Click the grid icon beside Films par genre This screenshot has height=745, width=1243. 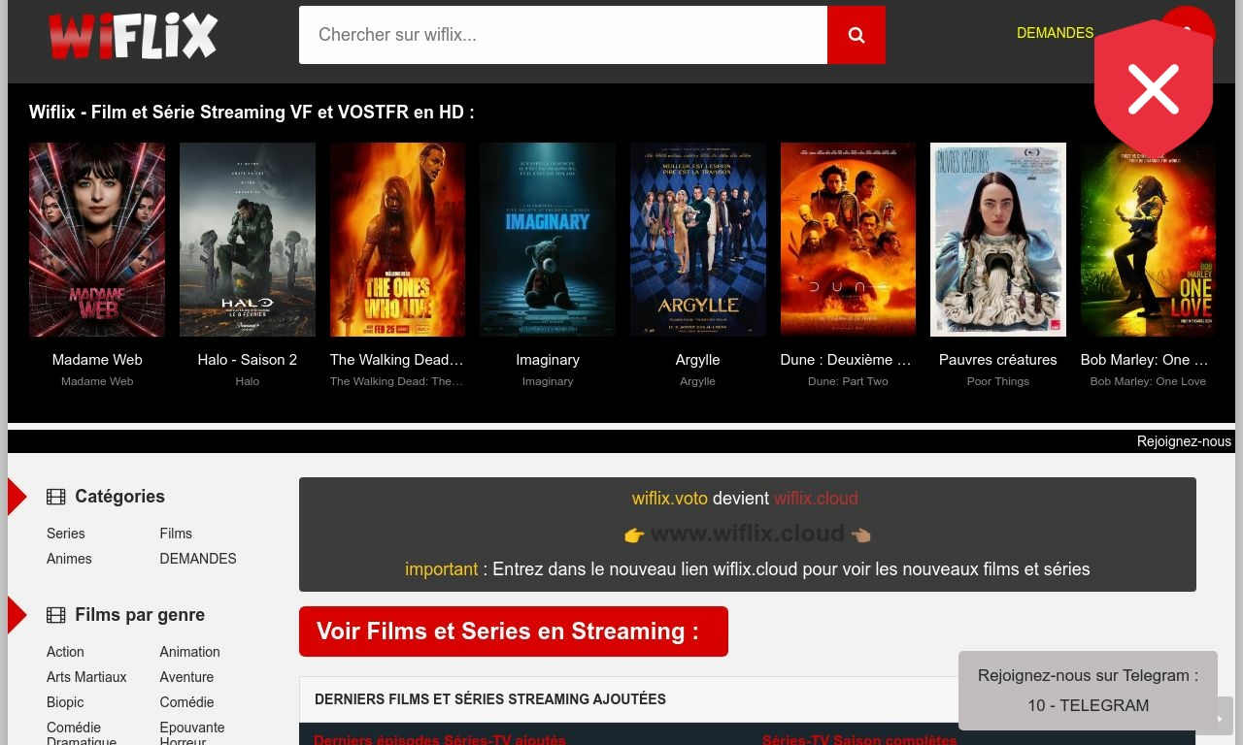56,614
